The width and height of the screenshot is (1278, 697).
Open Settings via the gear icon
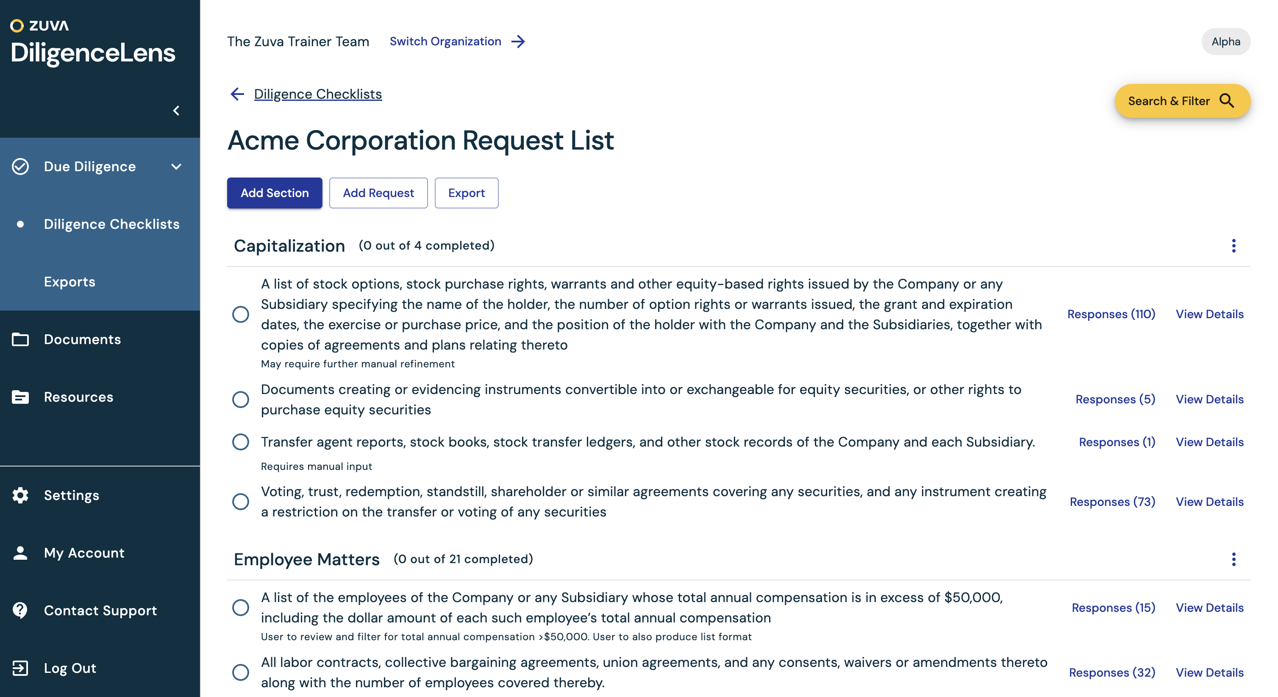pyautogui.click(x=20, y=495)
